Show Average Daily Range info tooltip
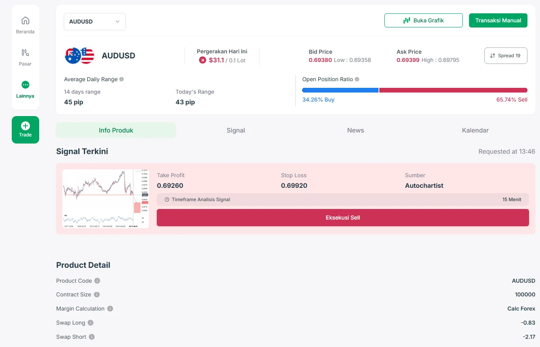 pos(121,79)
